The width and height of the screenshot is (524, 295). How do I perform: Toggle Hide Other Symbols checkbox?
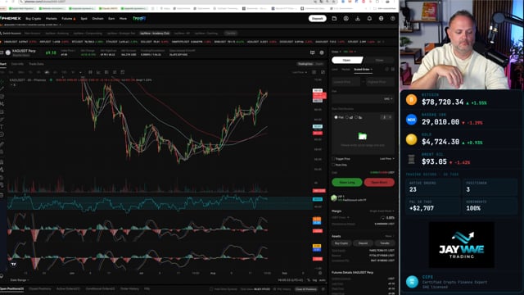click(211, 289)
